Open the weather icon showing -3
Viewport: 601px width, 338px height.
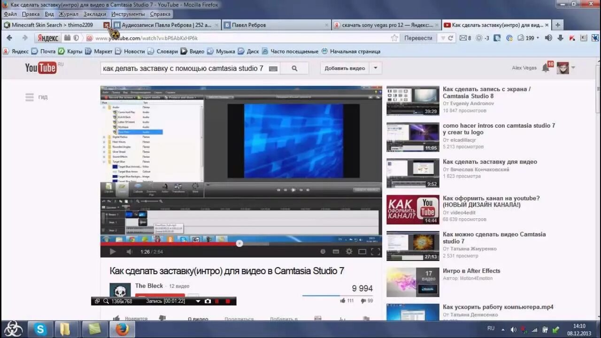[482, 38]
